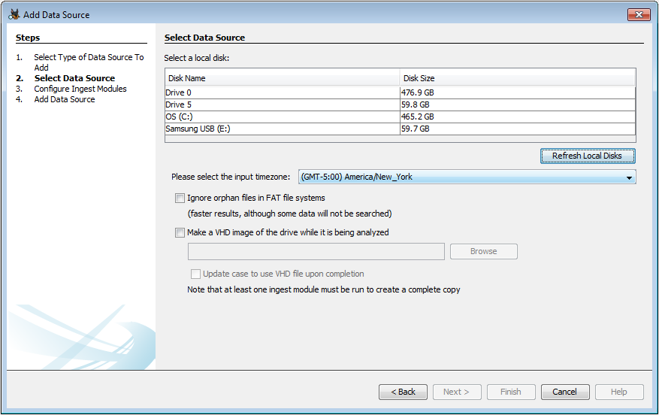The height and width of the screenshot is (415, 659).
Task: Click the timezone dropdown arrow
Action: coord(628,177)
